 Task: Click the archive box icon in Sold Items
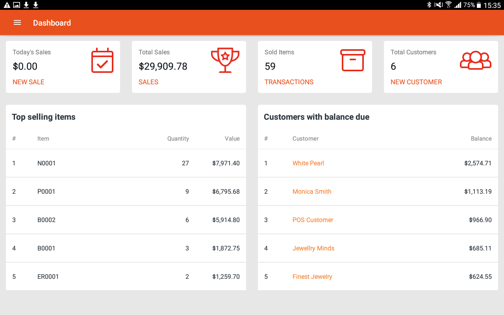pyautogui.click(x=352, y=60)
